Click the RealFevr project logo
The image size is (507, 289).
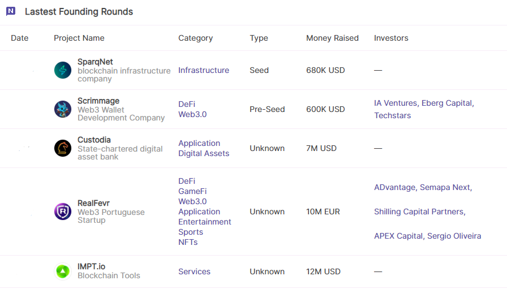(x=63, y=212)
